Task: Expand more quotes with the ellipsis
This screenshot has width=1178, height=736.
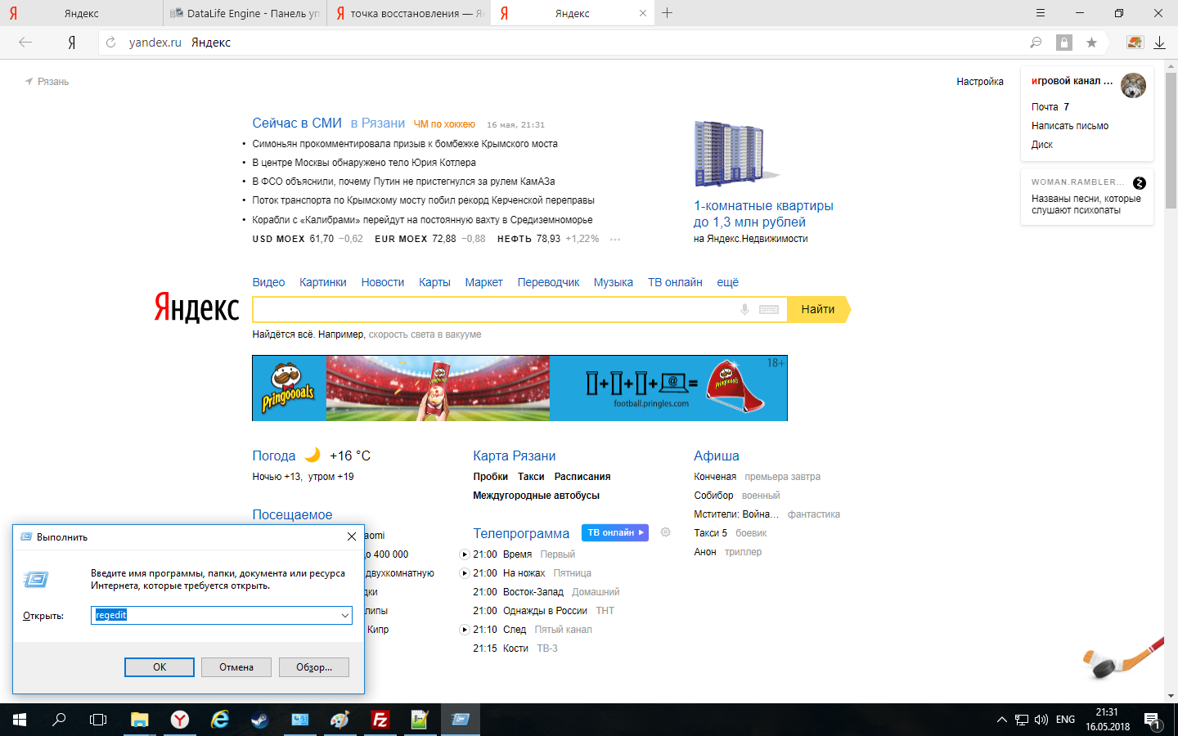Action: point(615,240)
